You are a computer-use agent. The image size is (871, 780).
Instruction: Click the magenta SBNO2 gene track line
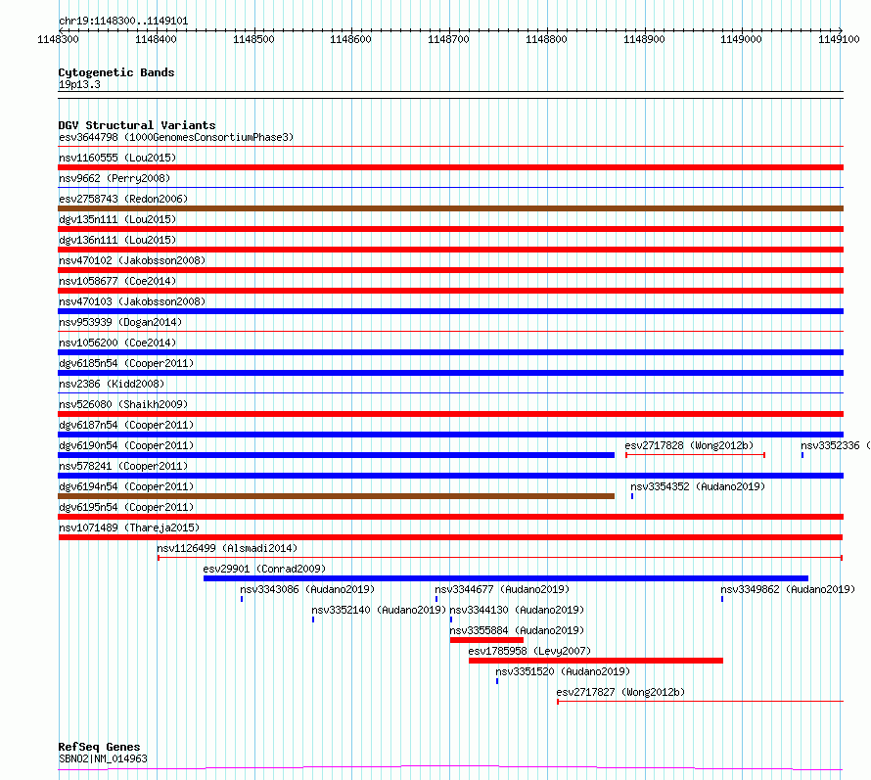pos(450,768)
